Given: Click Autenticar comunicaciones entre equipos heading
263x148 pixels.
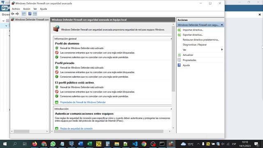Looking at the screenshot, I should [84, 113].
